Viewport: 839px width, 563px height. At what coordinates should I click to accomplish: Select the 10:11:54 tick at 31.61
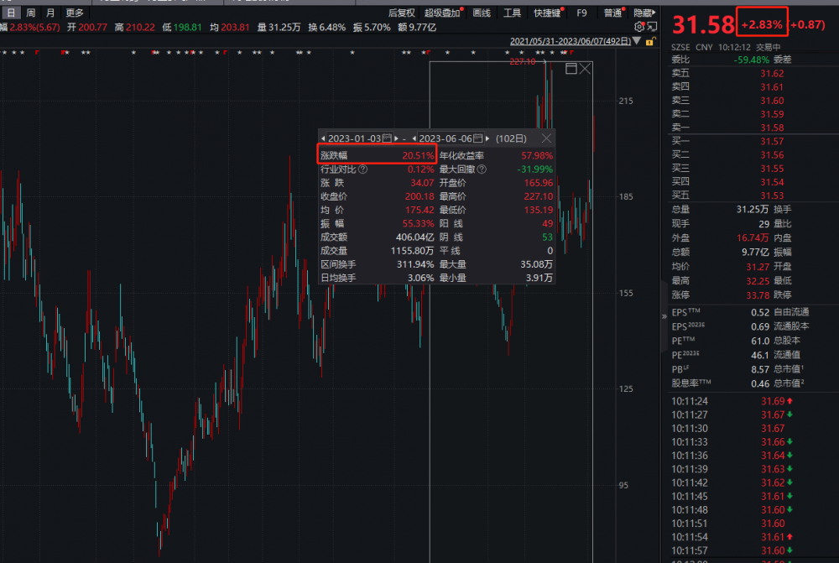[733, 537]
